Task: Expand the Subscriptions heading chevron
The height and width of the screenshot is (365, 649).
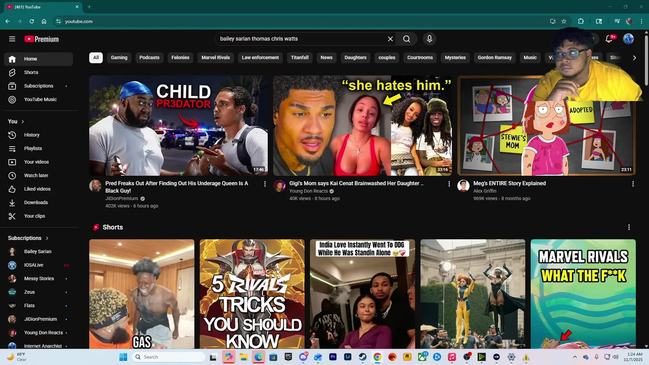Action: click(47, 238)
